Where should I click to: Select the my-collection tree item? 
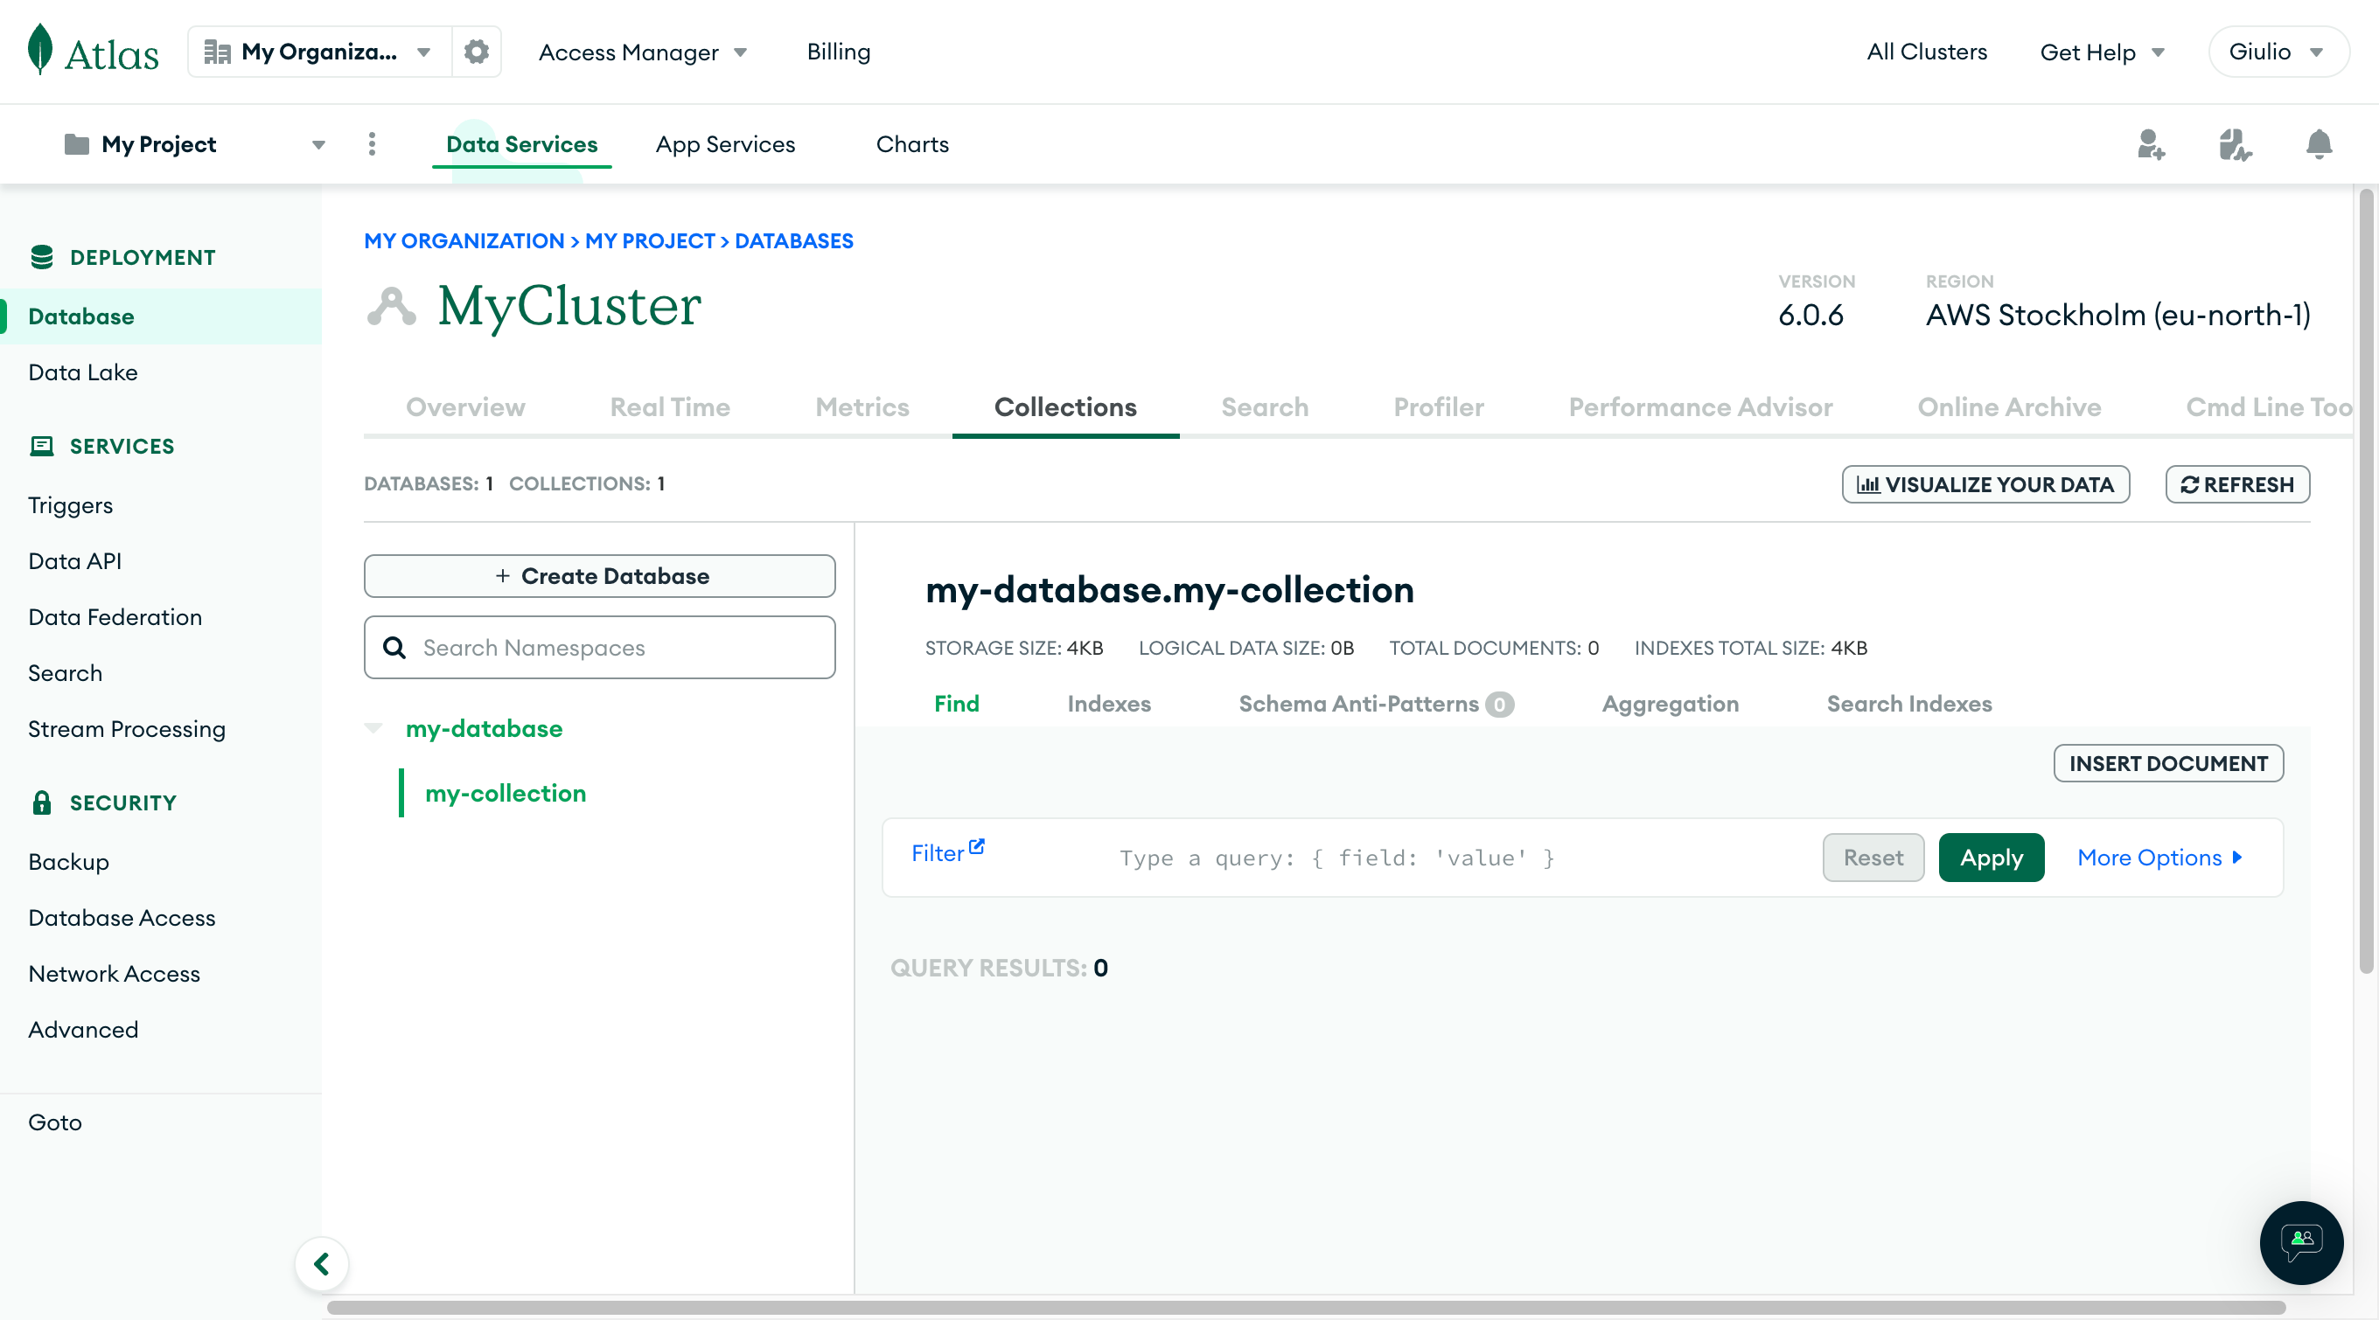[x=506, y=793]
